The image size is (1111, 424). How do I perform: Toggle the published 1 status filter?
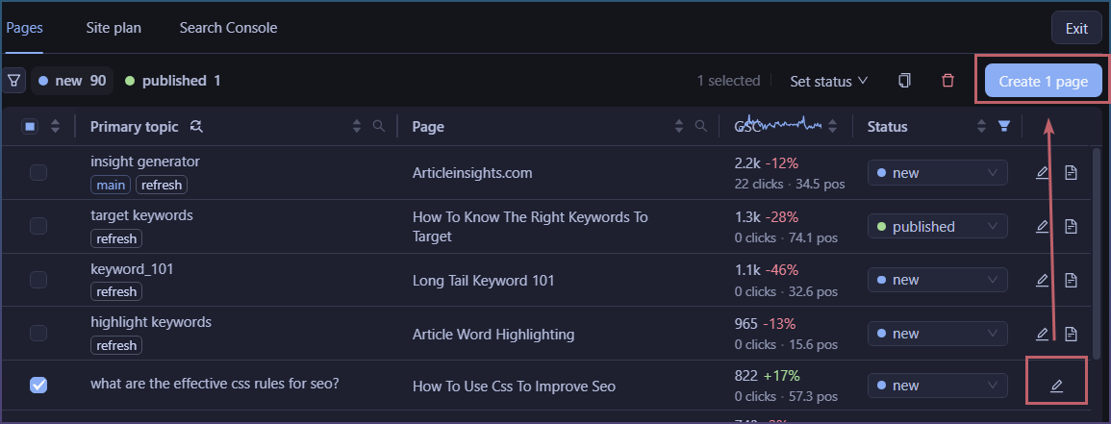[173, 81]
